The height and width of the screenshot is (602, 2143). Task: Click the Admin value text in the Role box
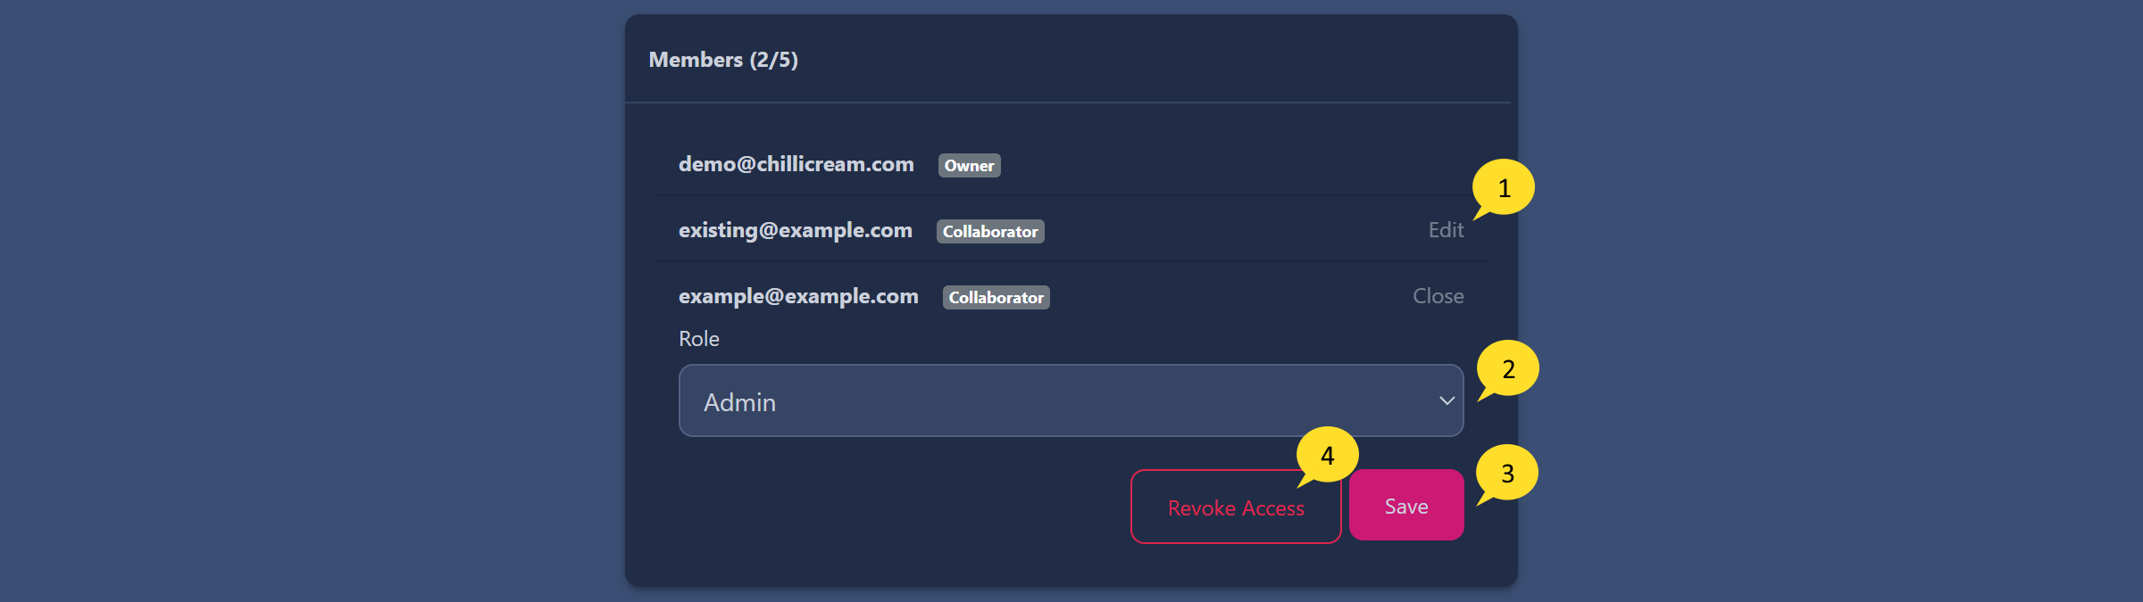pos(739,402)
